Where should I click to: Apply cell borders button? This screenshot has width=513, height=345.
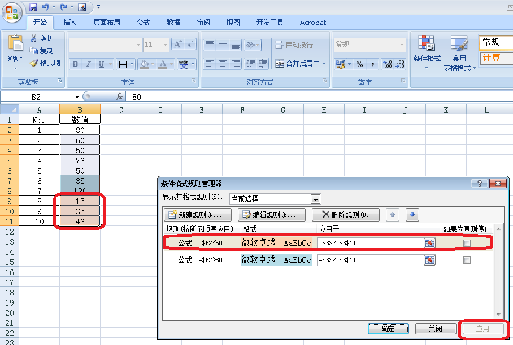(123, 64)
